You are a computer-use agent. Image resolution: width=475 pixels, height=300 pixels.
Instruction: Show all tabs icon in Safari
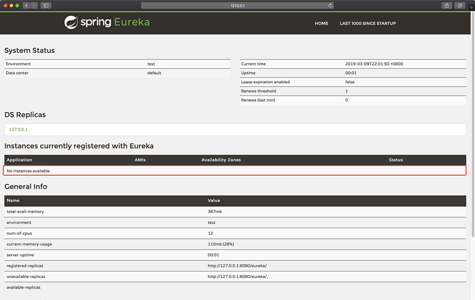460,5
